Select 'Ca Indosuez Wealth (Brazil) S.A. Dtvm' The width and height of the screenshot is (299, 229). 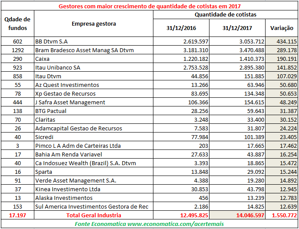(x=93, y=163)
